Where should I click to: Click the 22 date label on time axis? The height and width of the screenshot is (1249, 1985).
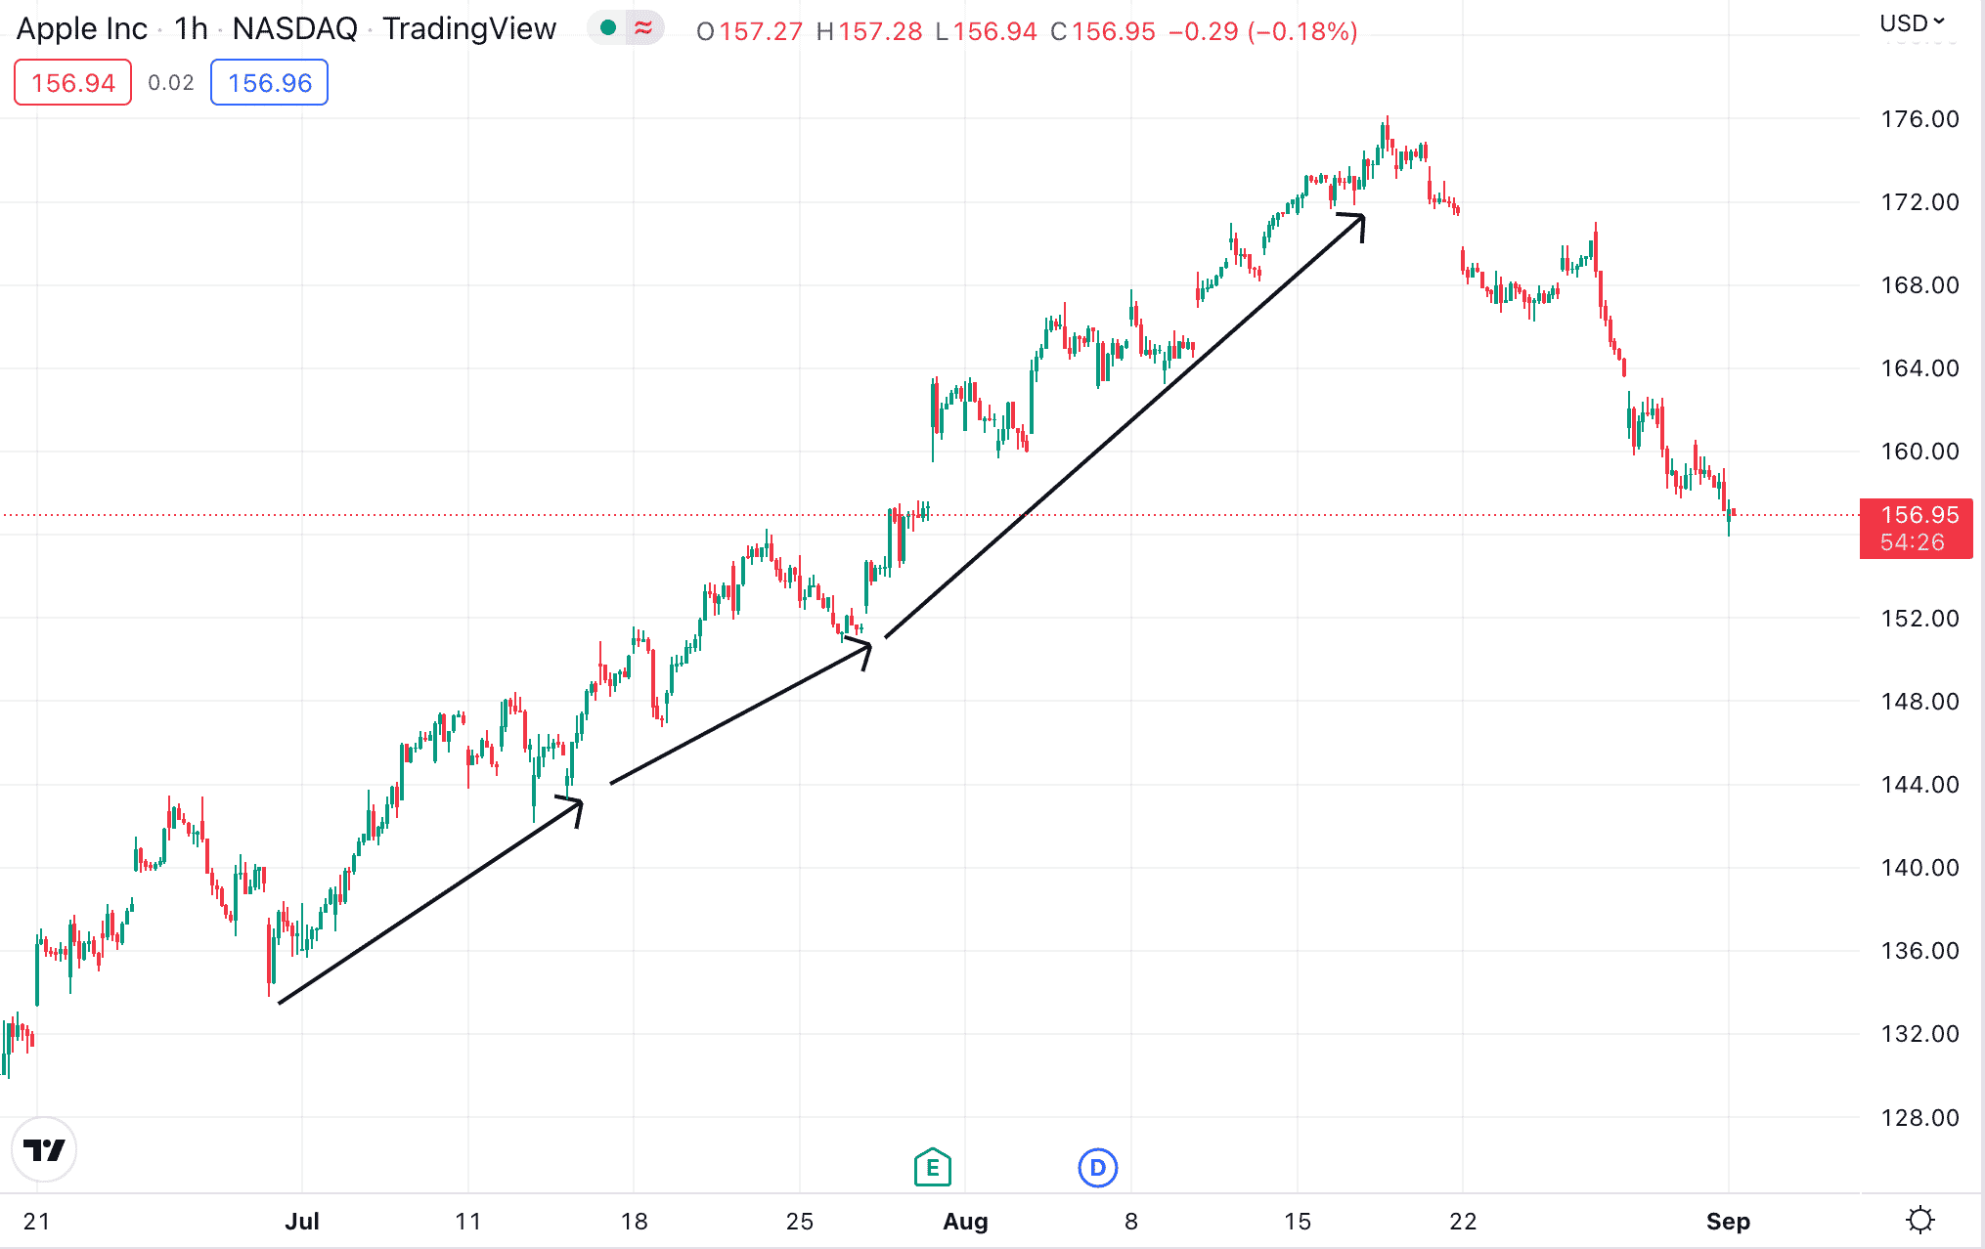pyautogui.click(x=1463, y=1222)
